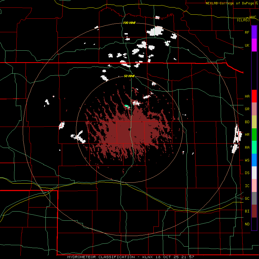The height and width of the screenshot is (259, 259).
Task: Click the GR legend label
Action: coord(247,109)
